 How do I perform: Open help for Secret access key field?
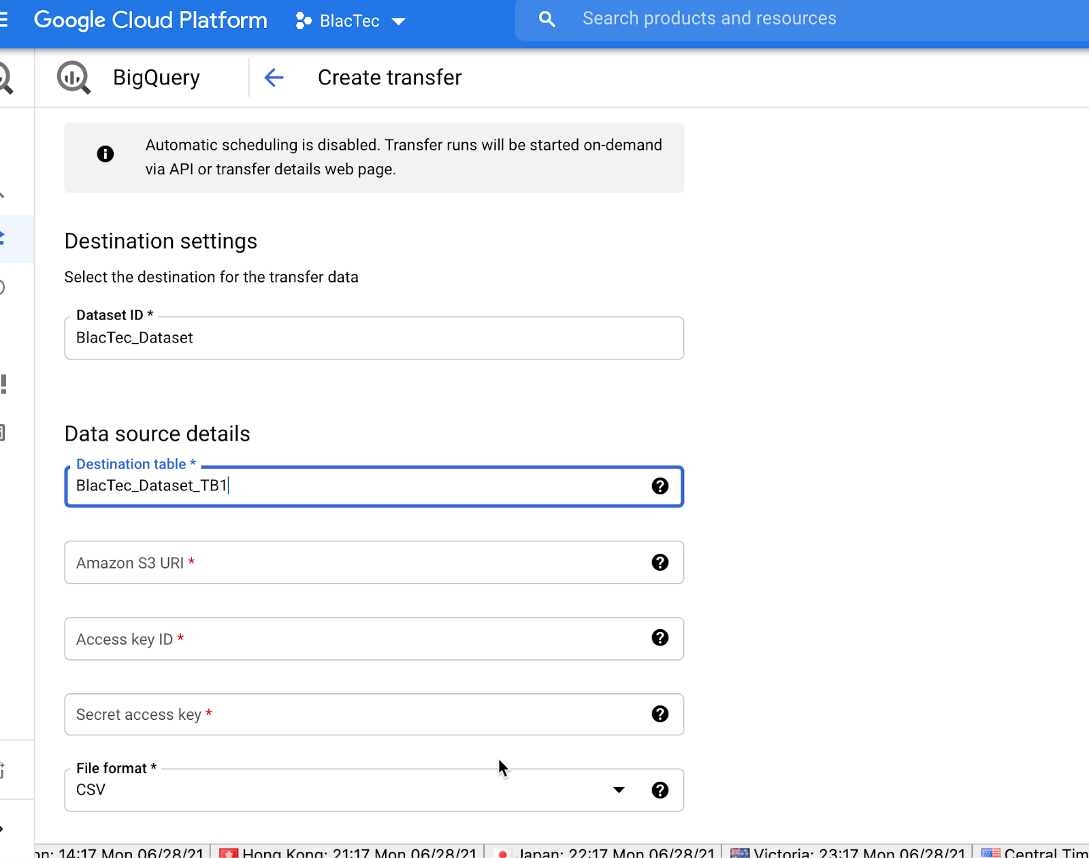point(660,714)
